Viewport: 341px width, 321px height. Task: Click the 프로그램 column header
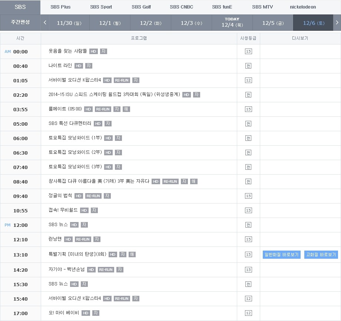point(139,38)
